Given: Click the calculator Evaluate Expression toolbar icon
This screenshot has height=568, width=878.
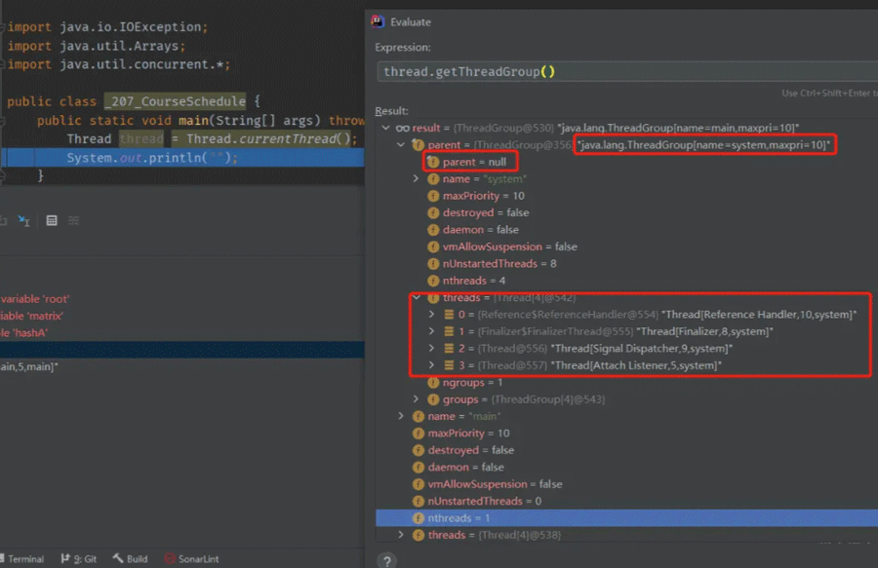Looking at the screenshot, I should pyautogui.click(x=52, y=221).
